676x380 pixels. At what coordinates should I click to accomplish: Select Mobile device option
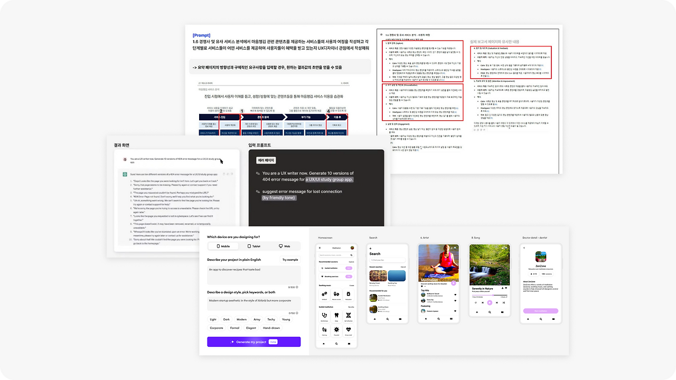222,246
